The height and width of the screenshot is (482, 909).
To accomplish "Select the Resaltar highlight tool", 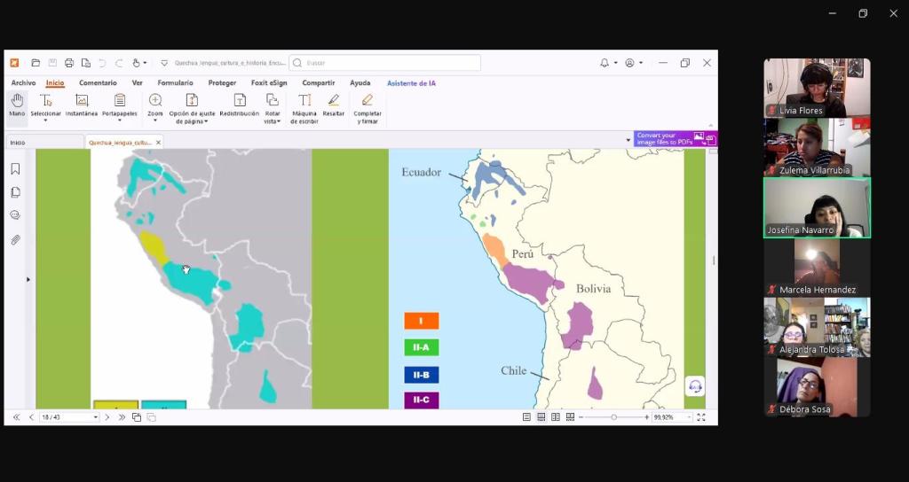I will pos(334,105).
